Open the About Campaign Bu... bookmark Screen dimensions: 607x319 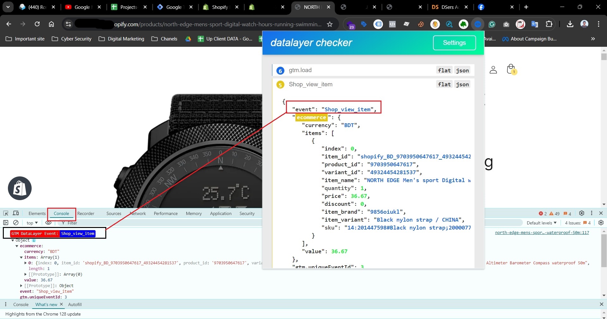(x=530, y=39)
